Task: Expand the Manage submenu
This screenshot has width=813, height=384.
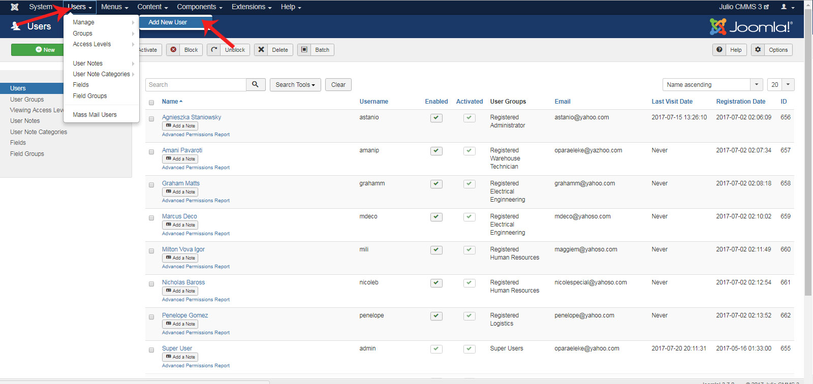Action: click(101, 22)
